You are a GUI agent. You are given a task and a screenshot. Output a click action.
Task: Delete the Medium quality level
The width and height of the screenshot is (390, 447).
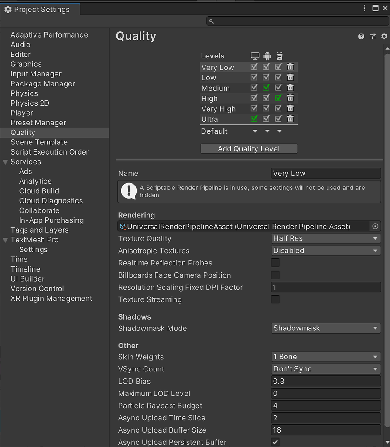[x=291, y=88]
